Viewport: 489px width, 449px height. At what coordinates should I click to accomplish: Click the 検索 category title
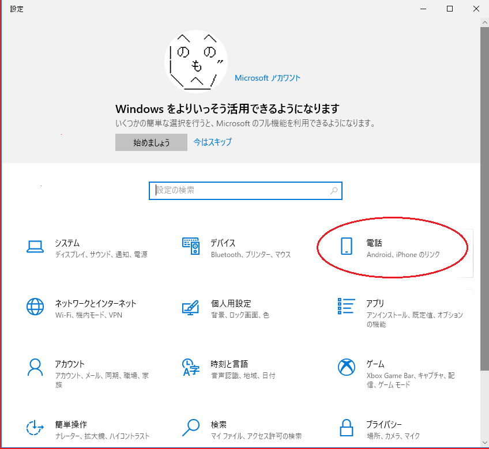[x=219, y=424]
